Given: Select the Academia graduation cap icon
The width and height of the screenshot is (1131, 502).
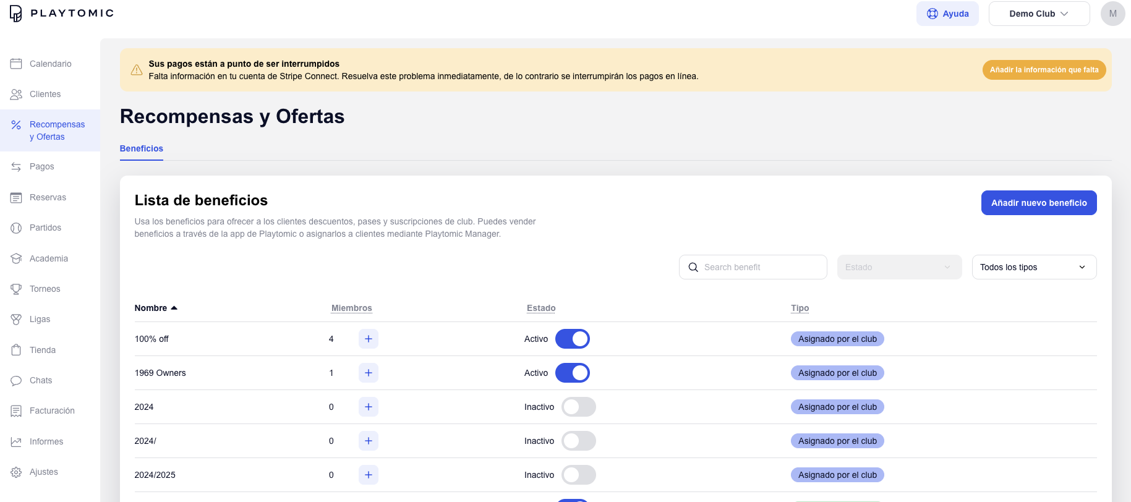Looking at the screenshot, I should coord(16,258).
